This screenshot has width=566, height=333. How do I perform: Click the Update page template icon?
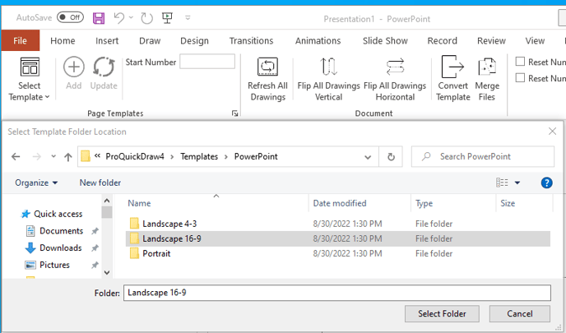coord(104,73)
